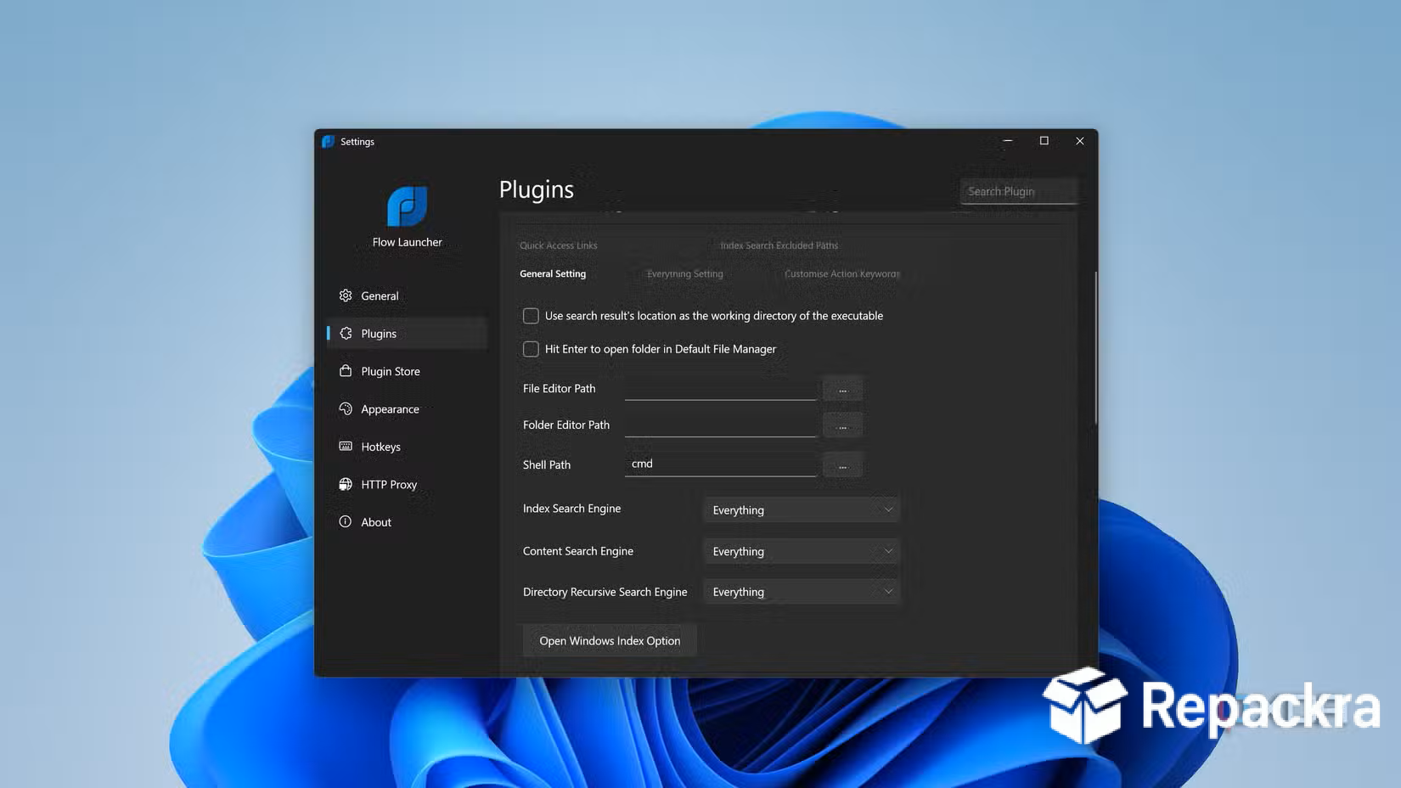
Task: Expand the Index Search Engine dropdown
Action: point(801,509)
